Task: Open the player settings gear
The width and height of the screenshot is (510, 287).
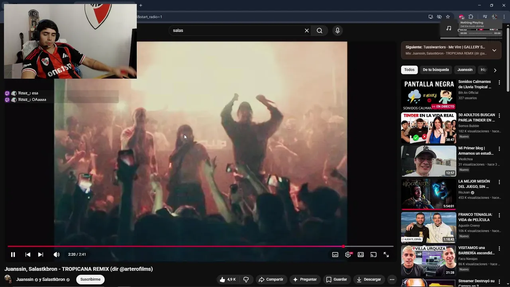Action: (x=348, y=255)
